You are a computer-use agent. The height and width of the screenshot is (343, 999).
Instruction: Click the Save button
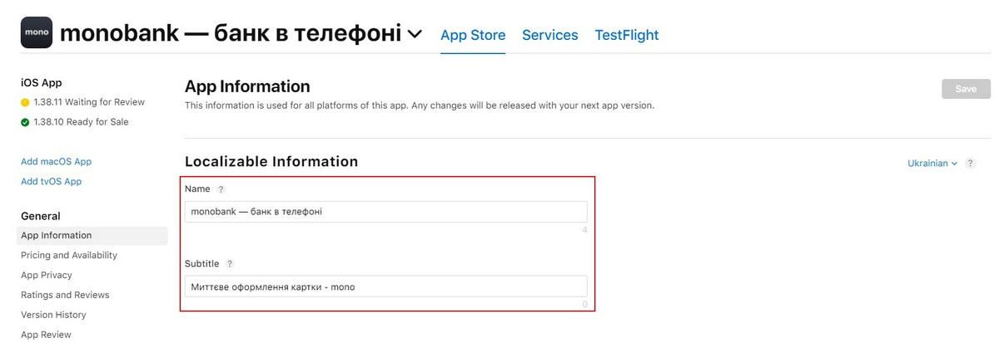tap(966, 89)
